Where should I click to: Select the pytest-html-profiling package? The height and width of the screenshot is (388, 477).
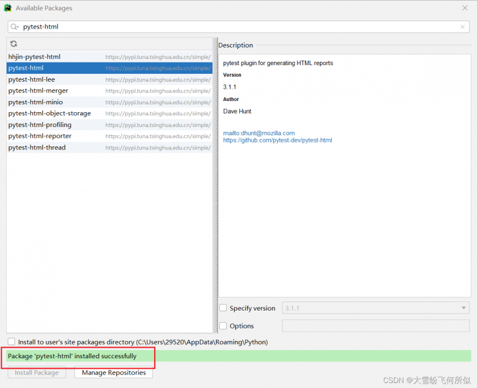[x=40, y=125]
